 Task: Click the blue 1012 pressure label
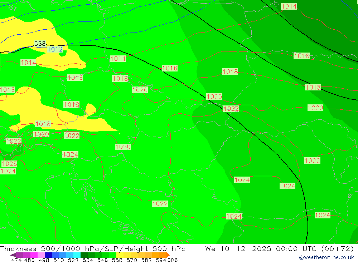tap(55, 49)
